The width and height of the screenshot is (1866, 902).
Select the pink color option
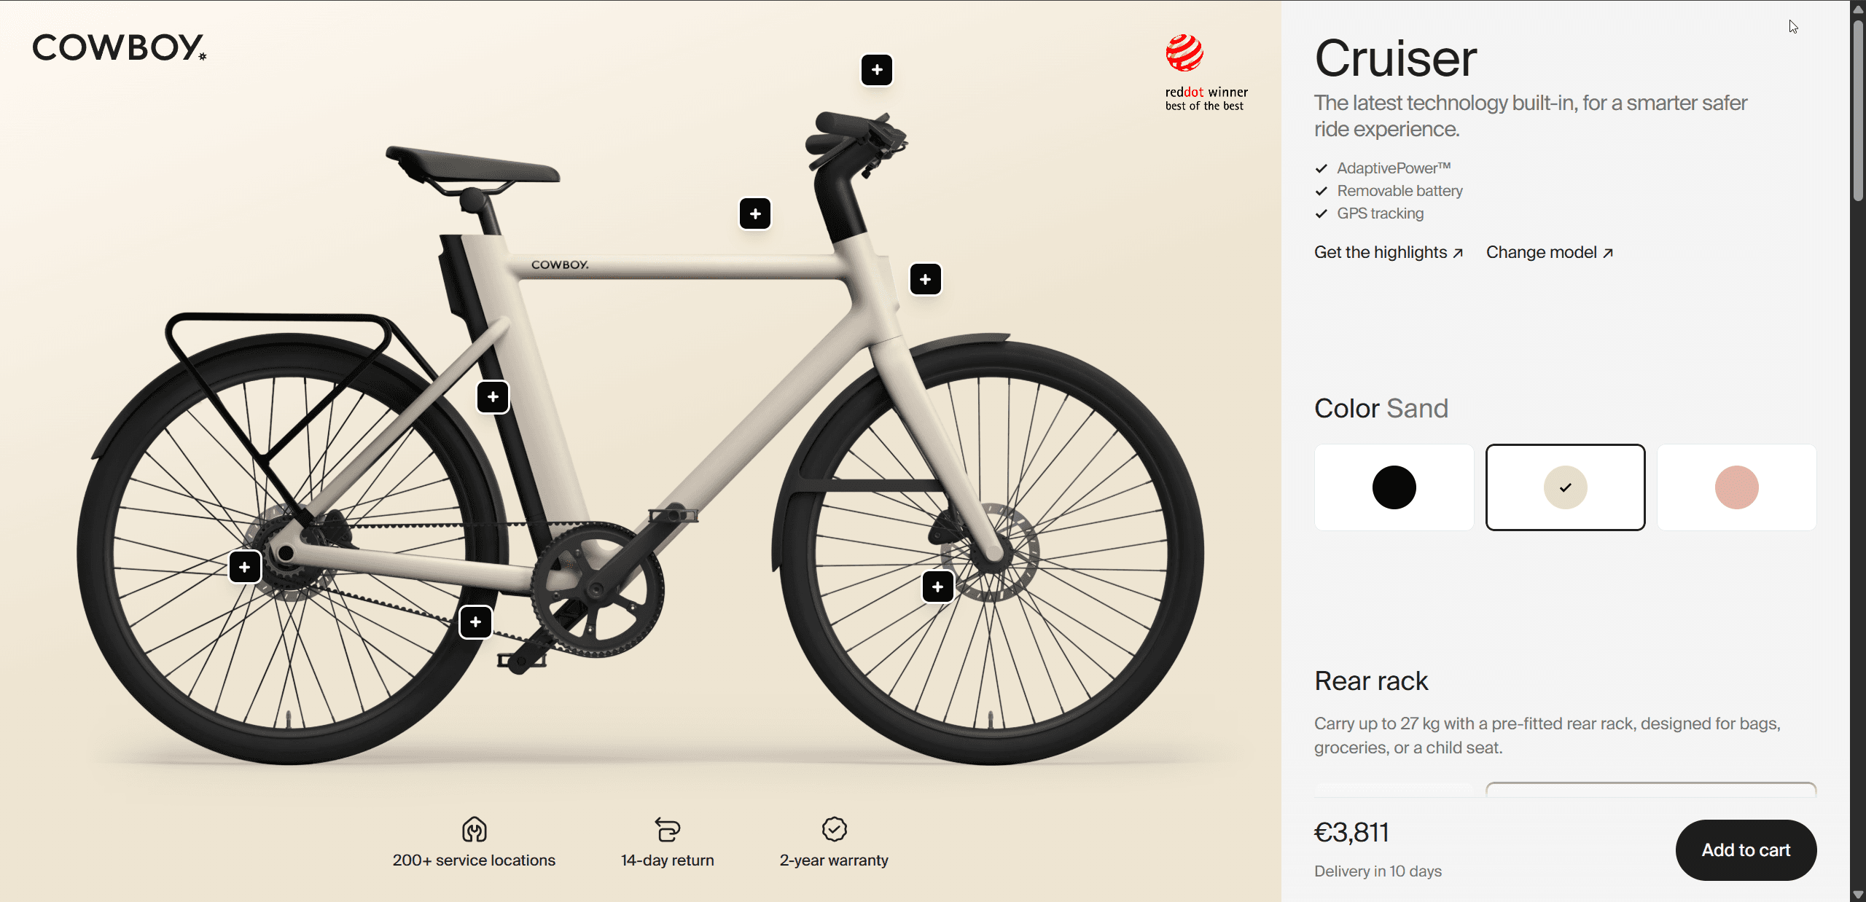coord(1737,487)
